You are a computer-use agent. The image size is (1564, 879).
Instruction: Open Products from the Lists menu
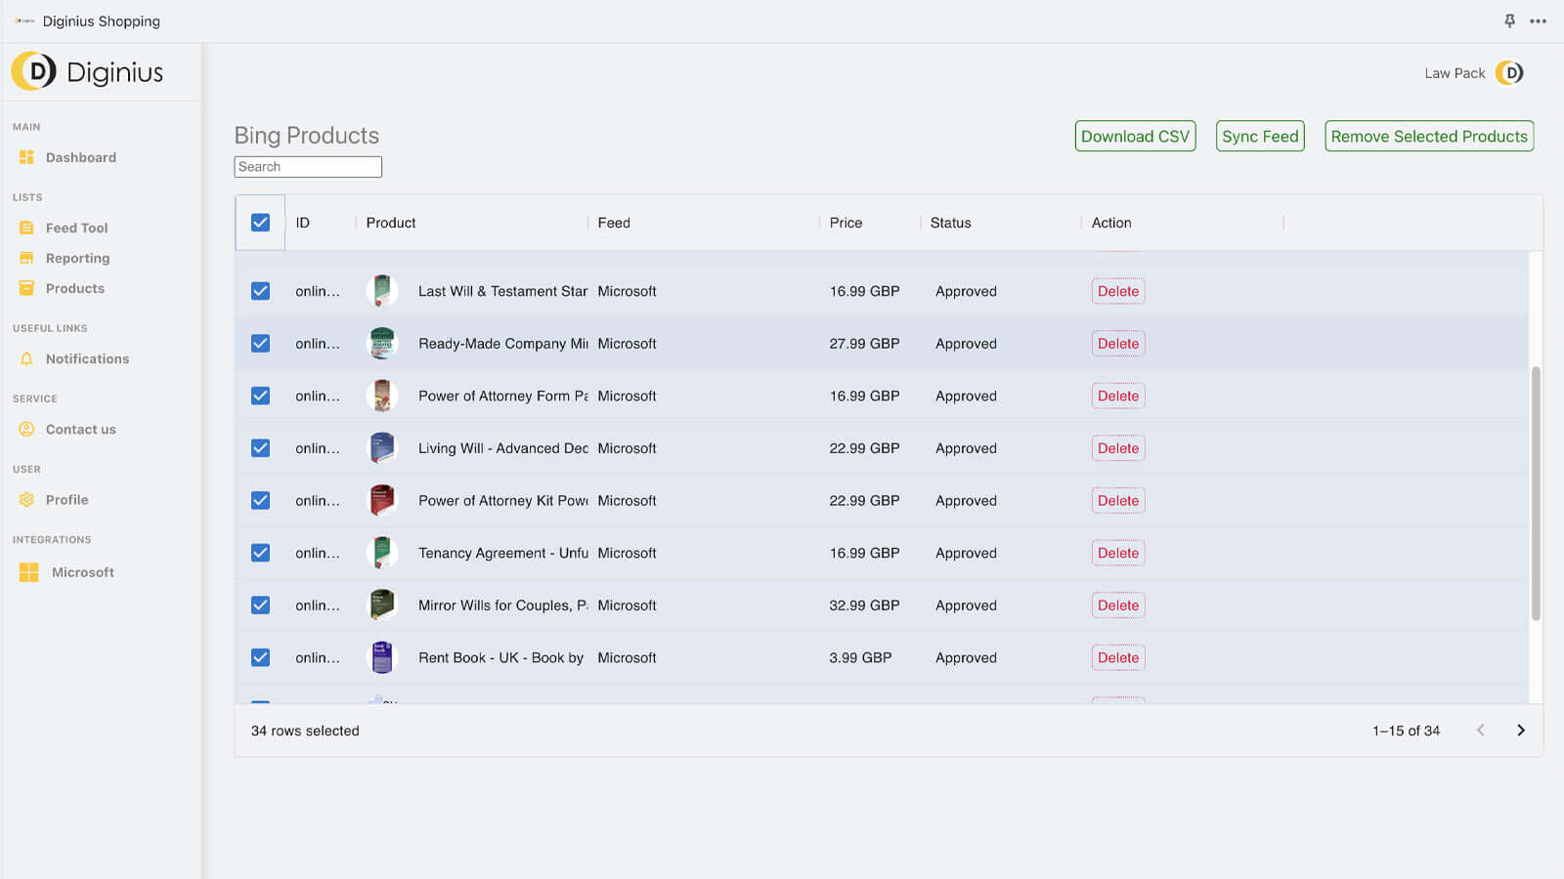75,288
